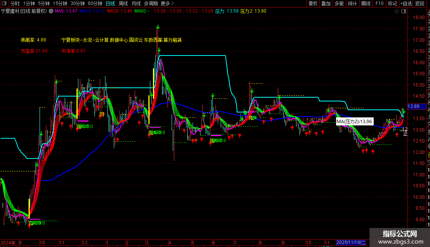Click the MA10: 13.11 indicator label

tap(92, 11)
